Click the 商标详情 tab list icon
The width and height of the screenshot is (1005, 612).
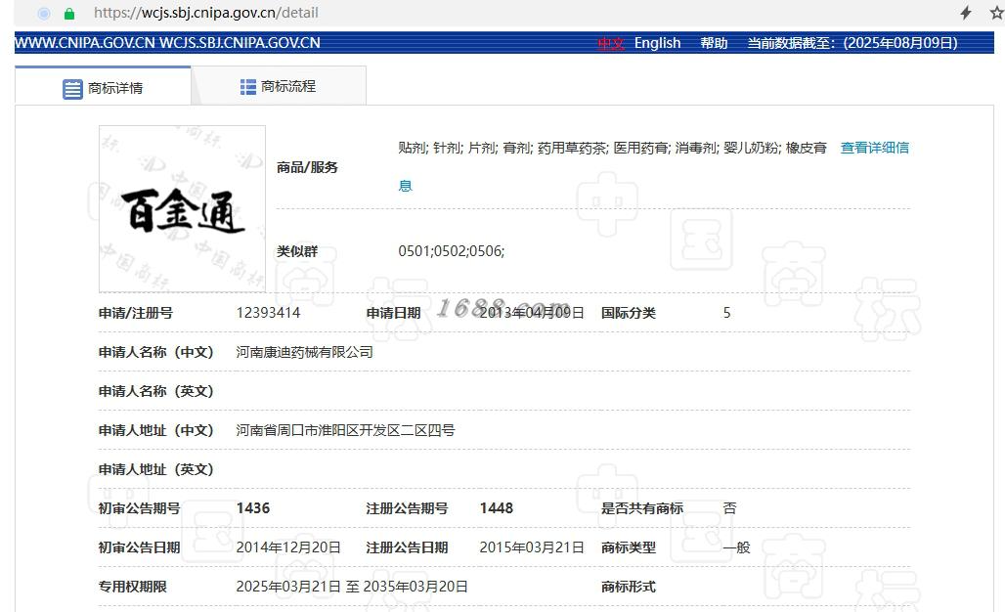(x=72, y=89)
